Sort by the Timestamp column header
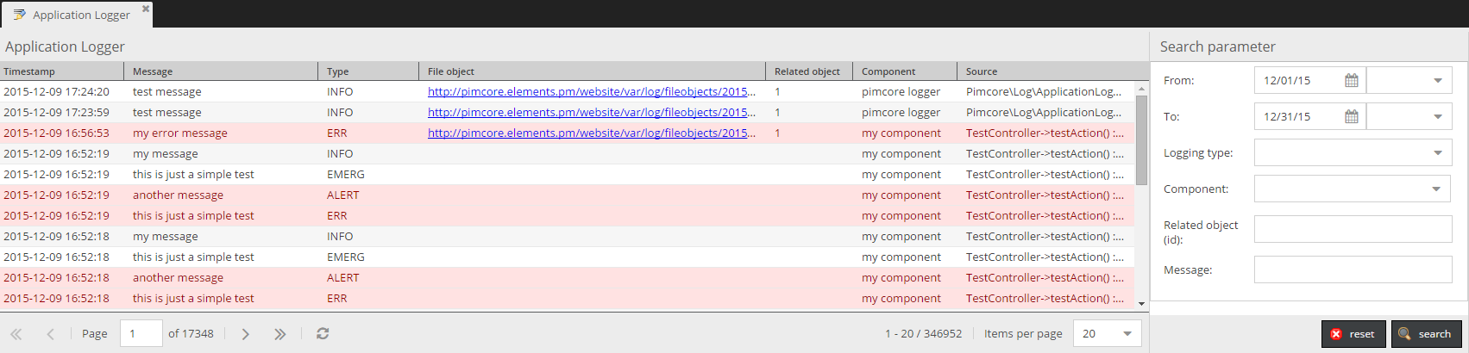This screenshot has height=353, width=1469. pyautogui.click(x=62, y=71)
